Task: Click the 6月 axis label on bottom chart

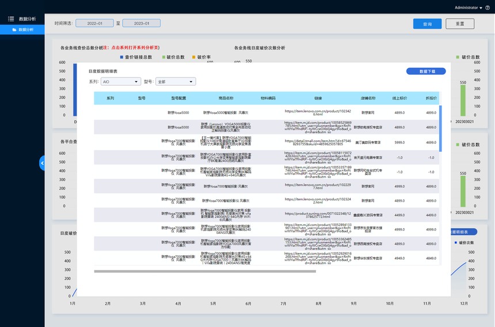Action: 248,303
